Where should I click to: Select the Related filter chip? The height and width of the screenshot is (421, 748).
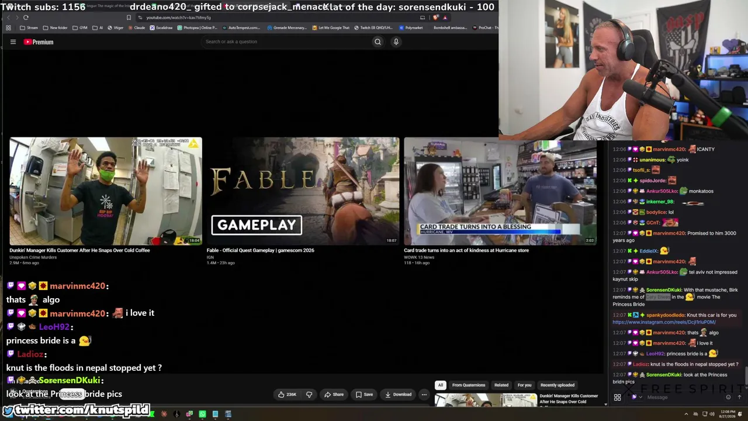coord(501,385)
